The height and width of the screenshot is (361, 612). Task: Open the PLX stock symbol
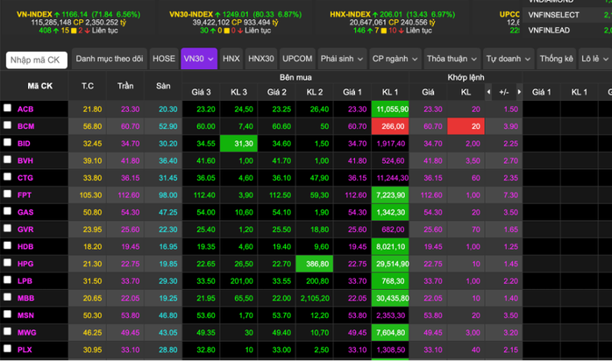coord(25,350)
